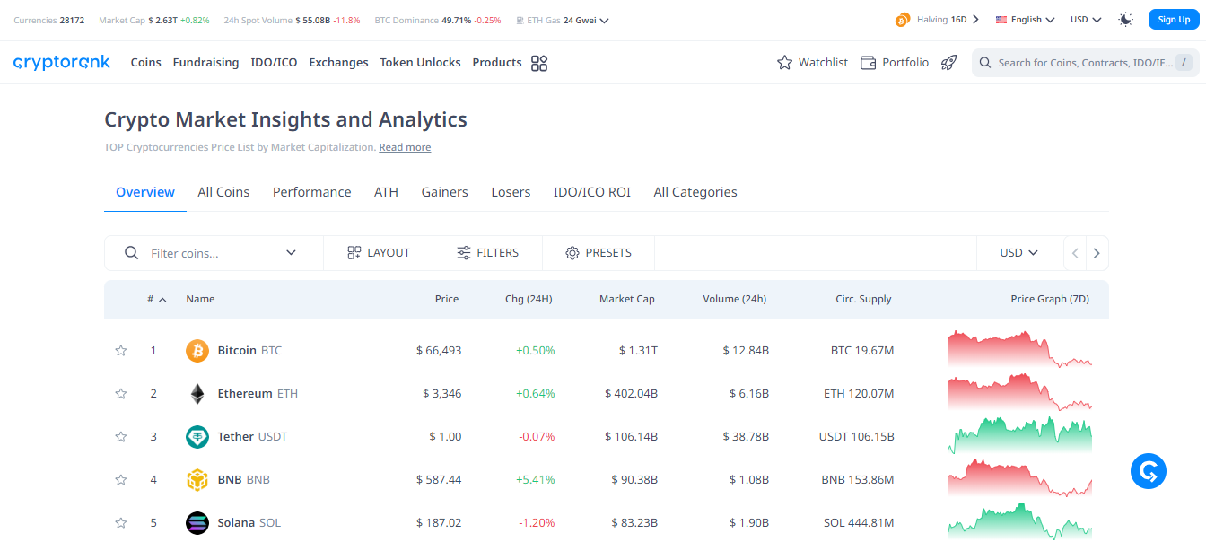Image resolution: width=1206 pixels, height=542 pixels.
Task: Sort by Price column header
Action: [x=447, y=299]
